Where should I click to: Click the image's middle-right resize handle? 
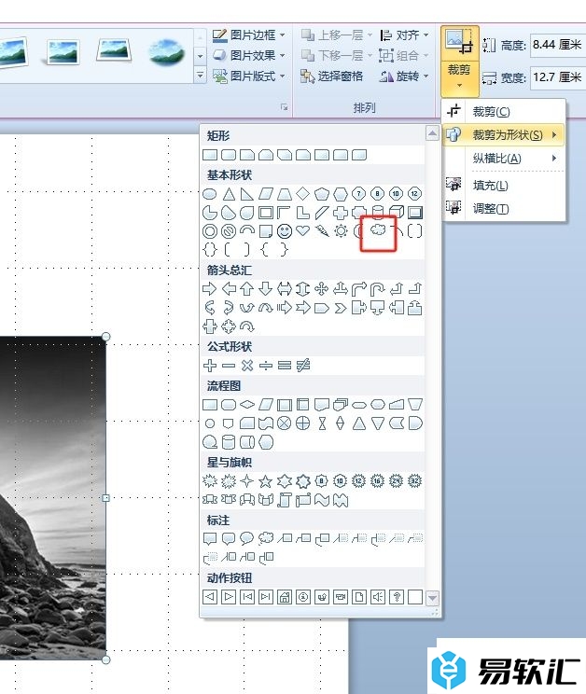click(x=105, y=498)
